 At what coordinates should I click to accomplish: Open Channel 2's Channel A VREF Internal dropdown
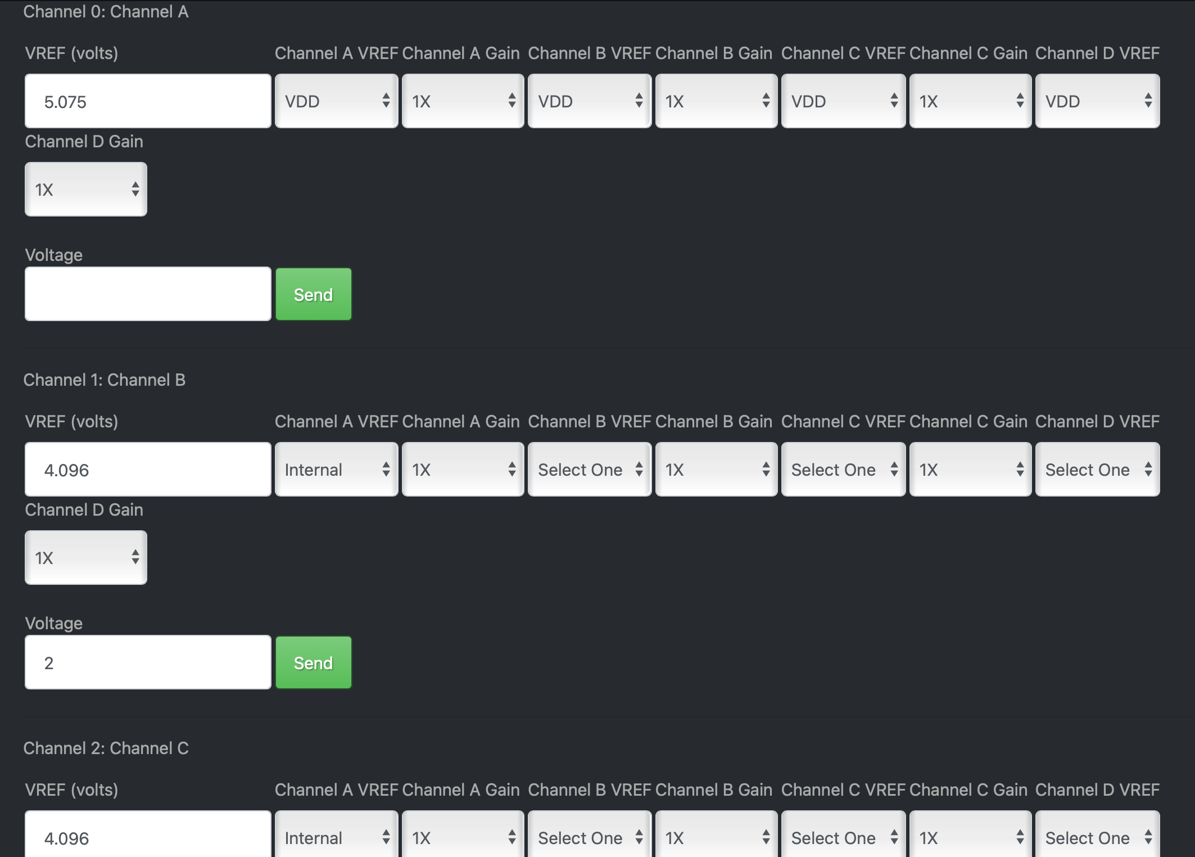(x=336, y=837)
